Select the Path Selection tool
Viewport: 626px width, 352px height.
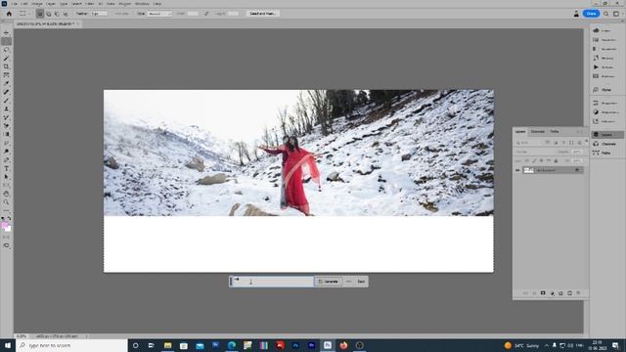[6, 177]
